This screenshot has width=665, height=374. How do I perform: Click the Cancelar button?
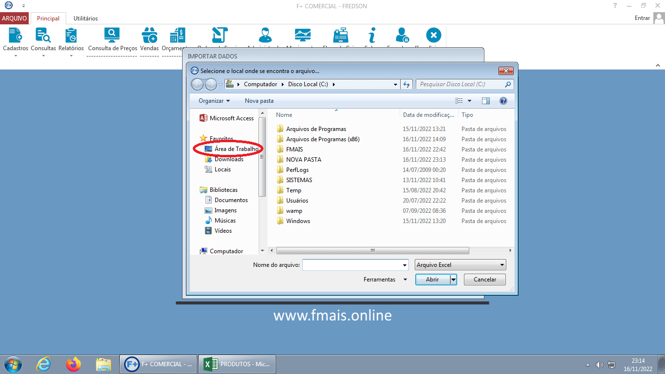coord(485,280)
